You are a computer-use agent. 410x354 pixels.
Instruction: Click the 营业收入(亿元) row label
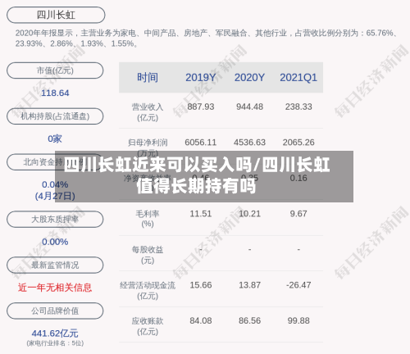click(x=148, y=112)
